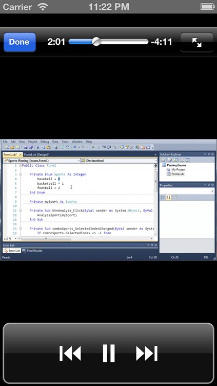Screen dimensions: 217x386
Task: Open the View menu
Action: [22, 142]
